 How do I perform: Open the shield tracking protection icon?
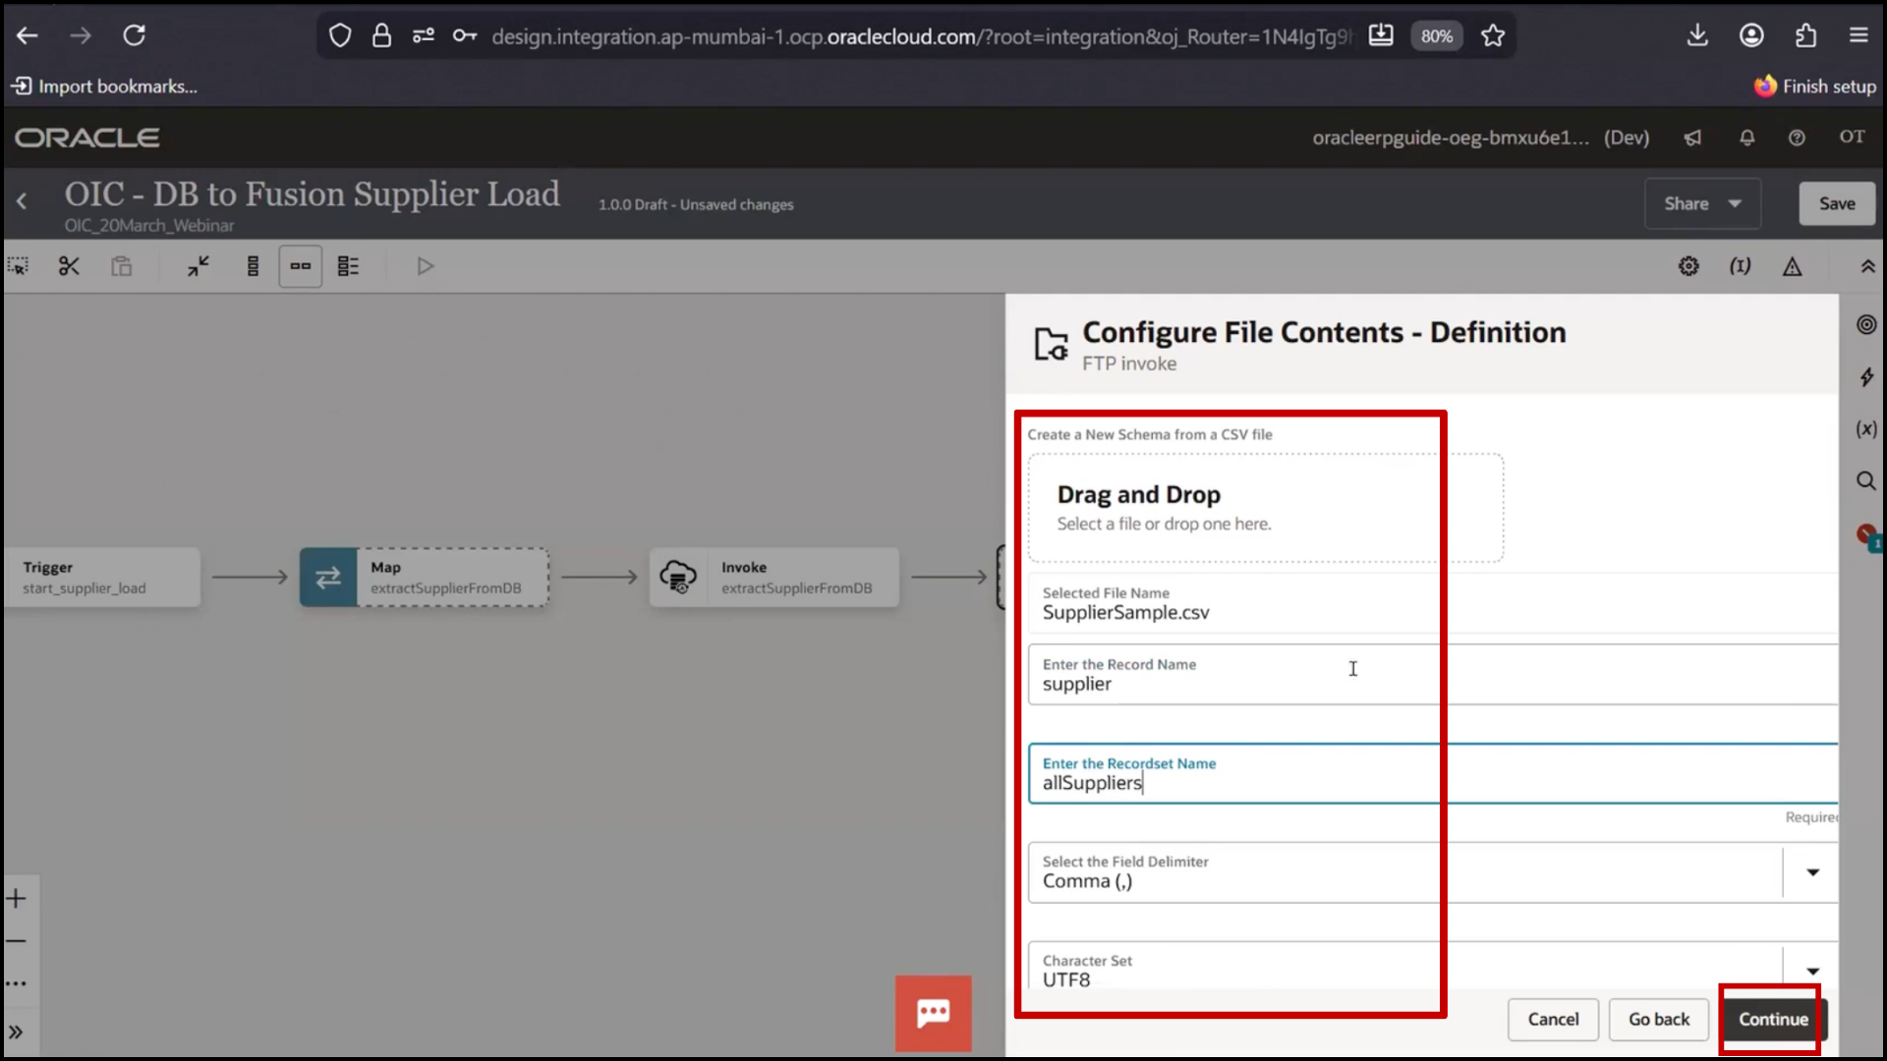[x=340, y=36]
